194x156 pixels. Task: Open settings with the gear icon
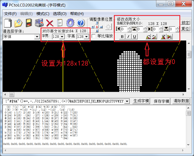(x=70, y=23)
